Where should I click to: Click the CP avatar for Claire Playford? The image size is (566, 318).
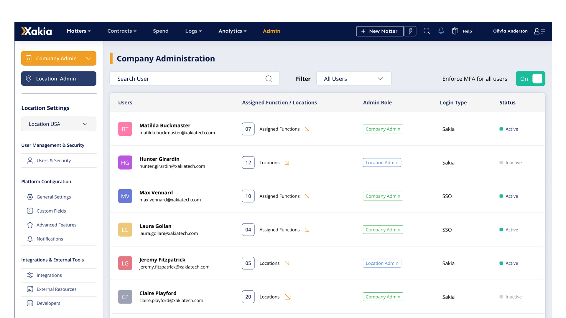125,297
